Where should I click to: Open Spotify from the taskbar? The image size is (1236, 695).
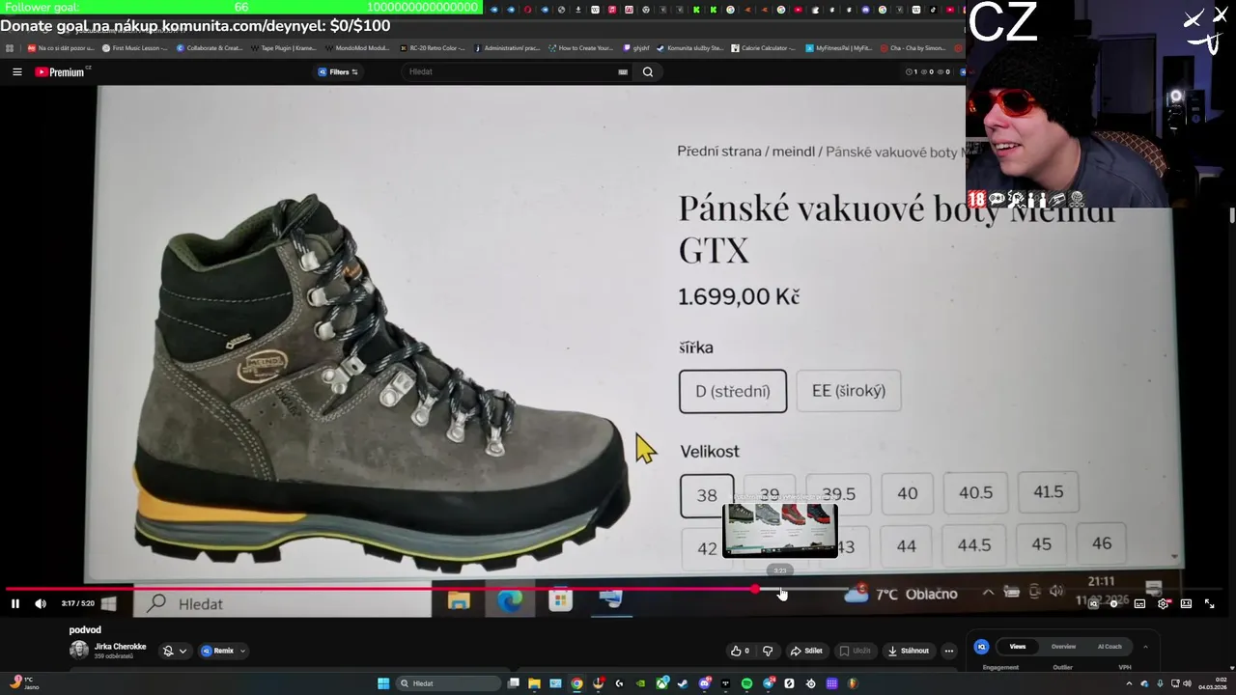[746, 683]
